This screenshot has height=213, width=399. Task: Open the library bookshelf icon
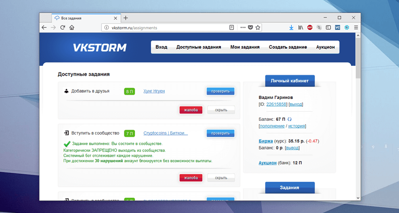(301, 27)
